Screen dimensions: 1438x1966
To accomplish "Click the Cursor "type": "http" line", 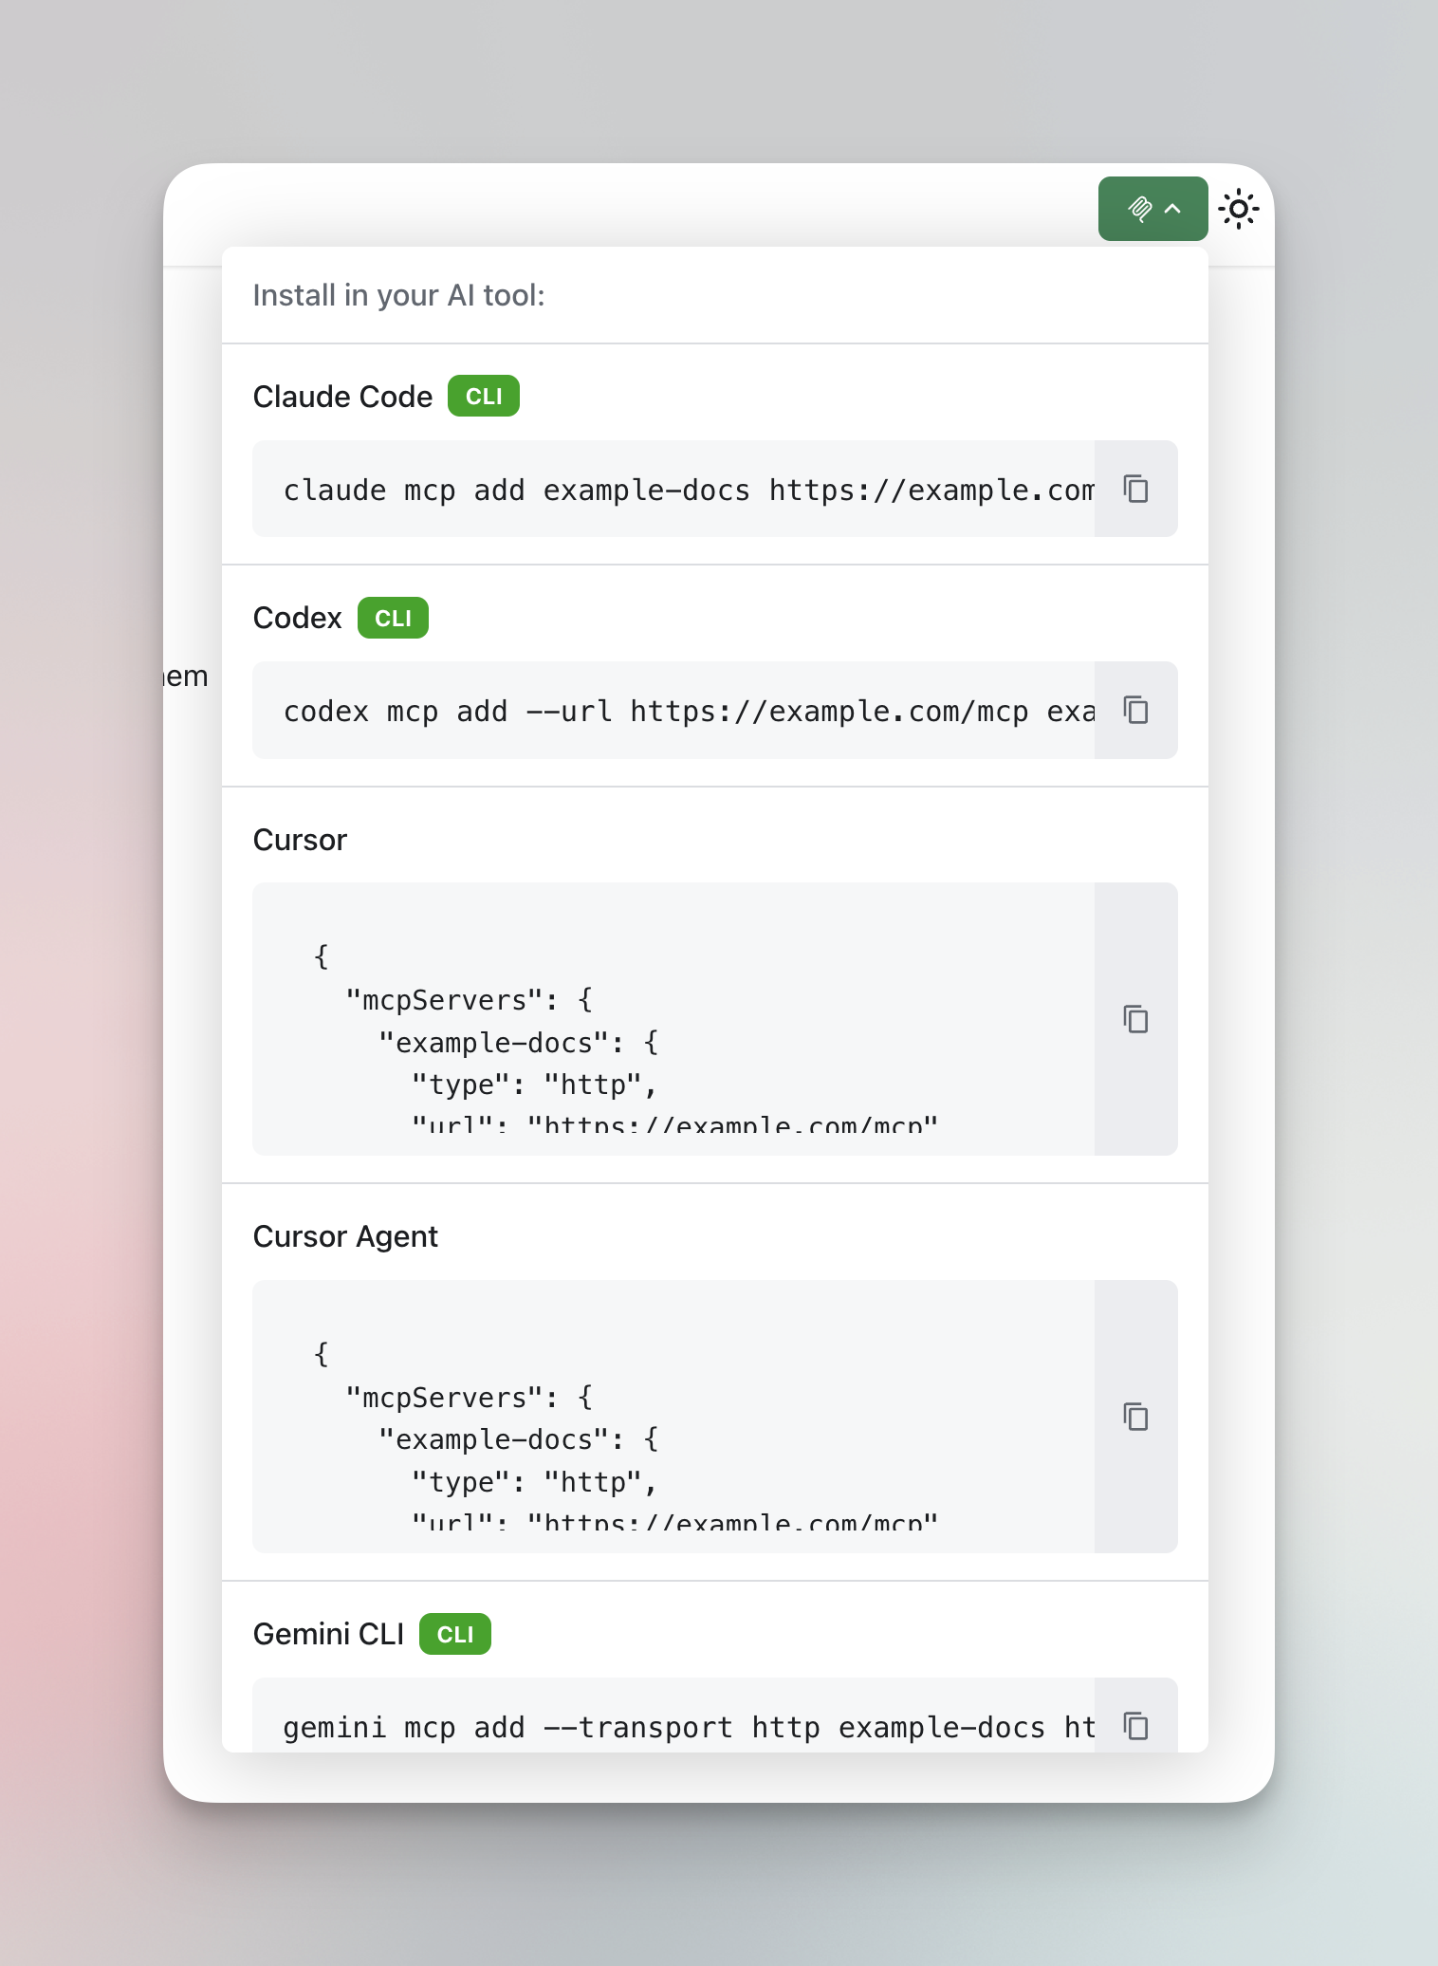I will coord(535,1085).
